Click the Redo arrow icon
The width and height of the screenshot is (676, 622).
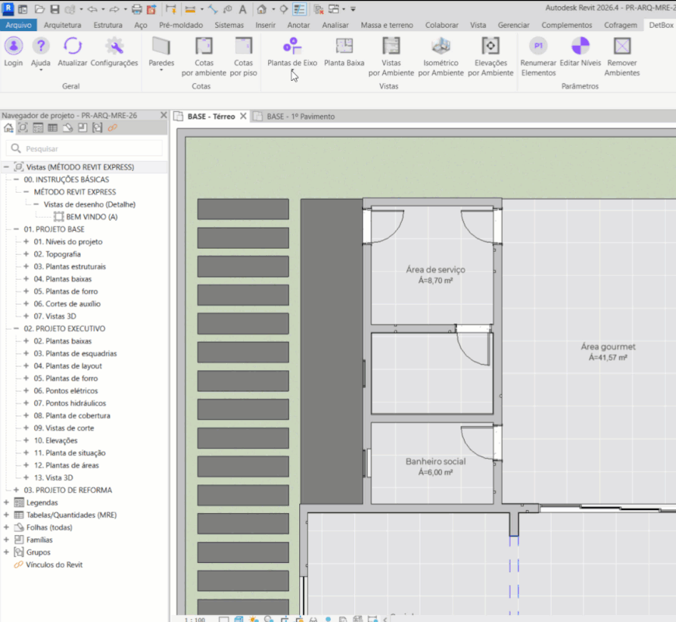point(113,9)
